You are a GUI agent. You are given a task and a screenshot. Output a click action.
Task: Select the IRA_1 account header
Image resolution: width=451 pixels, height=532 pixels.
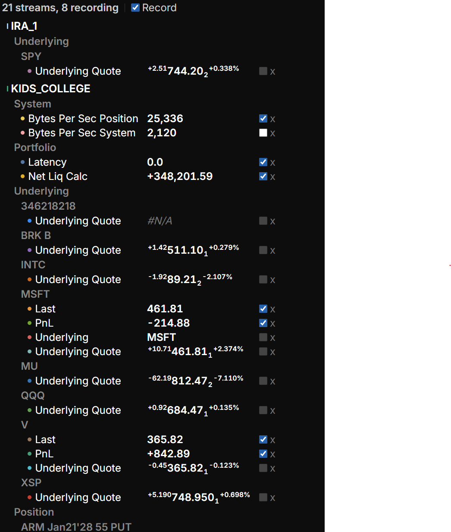pos(24,26)
